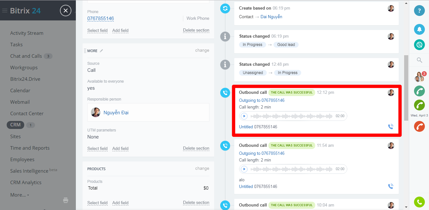Open Chat and Calls in sidebar

tap(26, 56)
